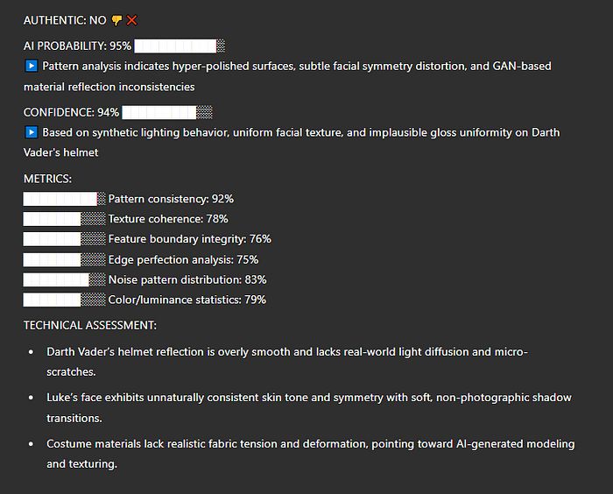Click the text 'Pattern consistency: 92%'

coord(171,199)
